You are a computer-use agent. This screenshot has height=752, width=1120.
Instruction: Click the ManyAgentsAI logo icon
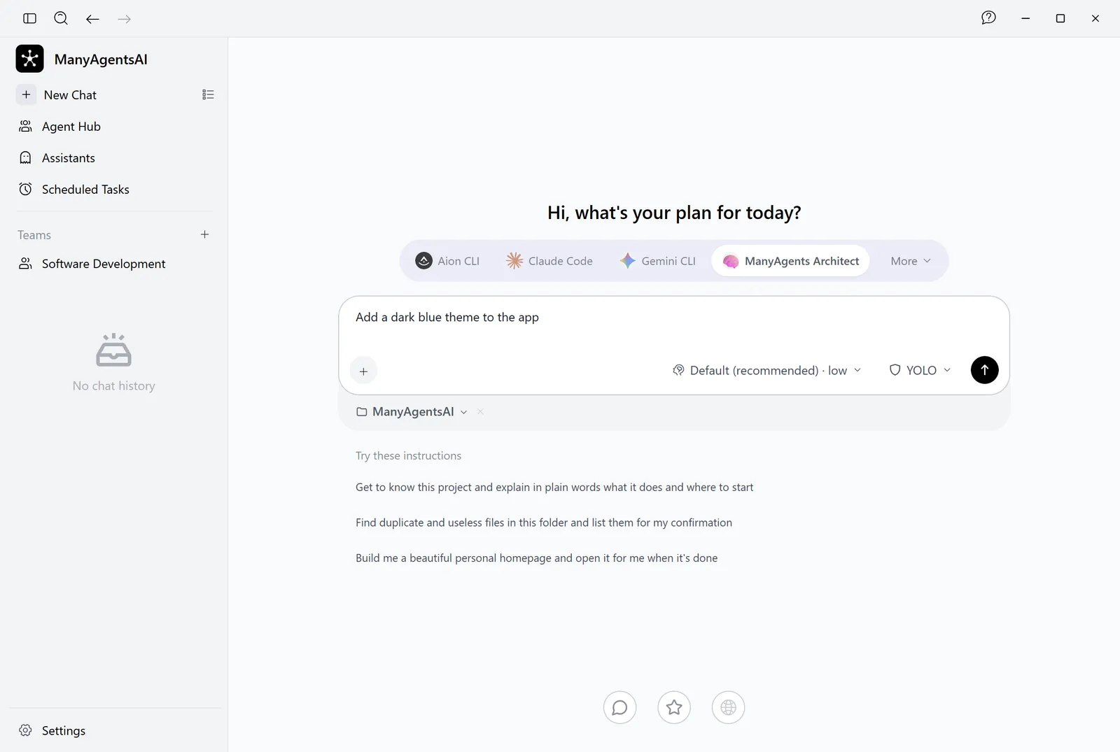click(29, 59)
